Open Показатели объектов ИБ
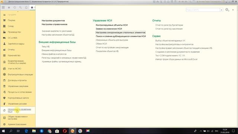This screenshot has width=238, height=134. pos(107,51)
